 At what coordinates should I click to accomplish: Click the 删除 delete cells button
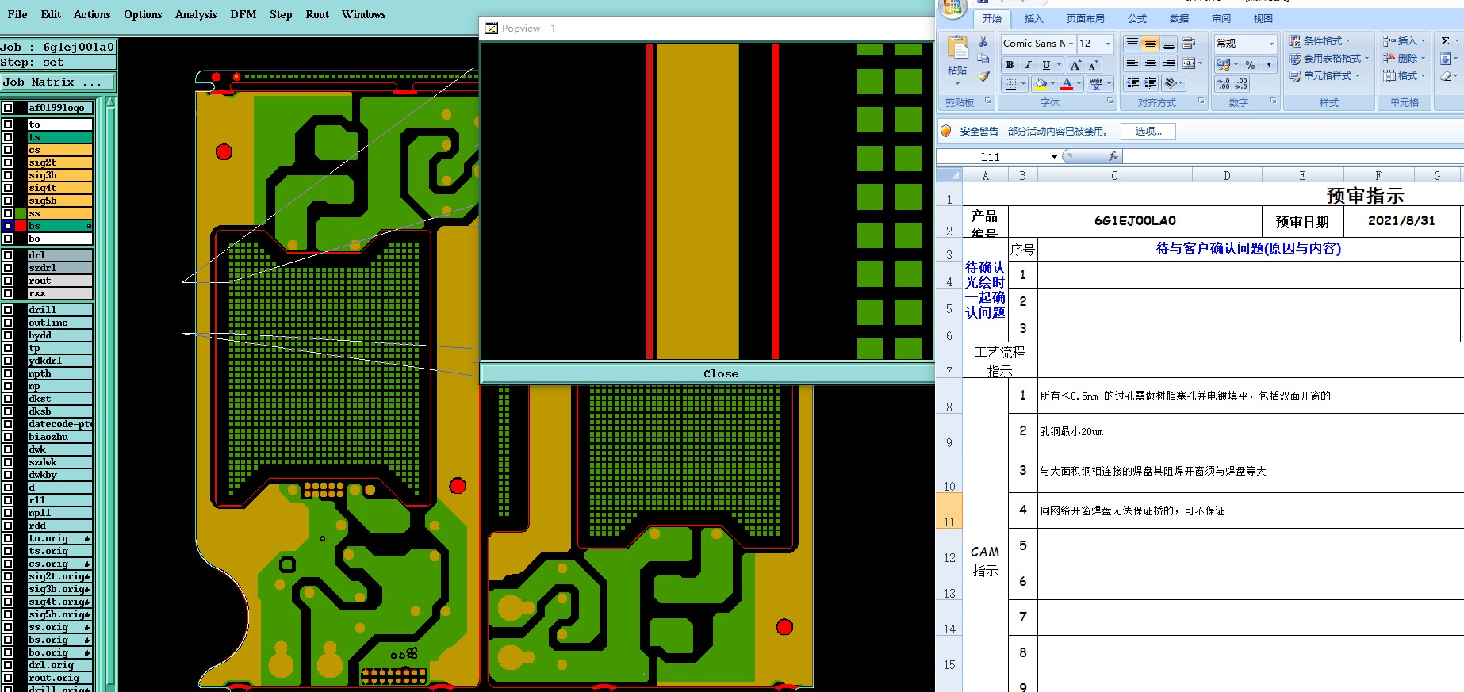(1405, 59)
